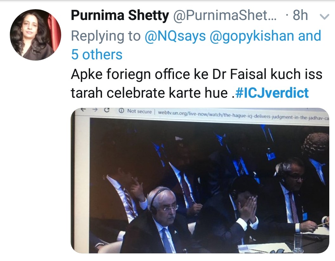This screenshot has height=261, width=335.
Task: Click the browser back arrow in the photo
Action: point(84,110)
